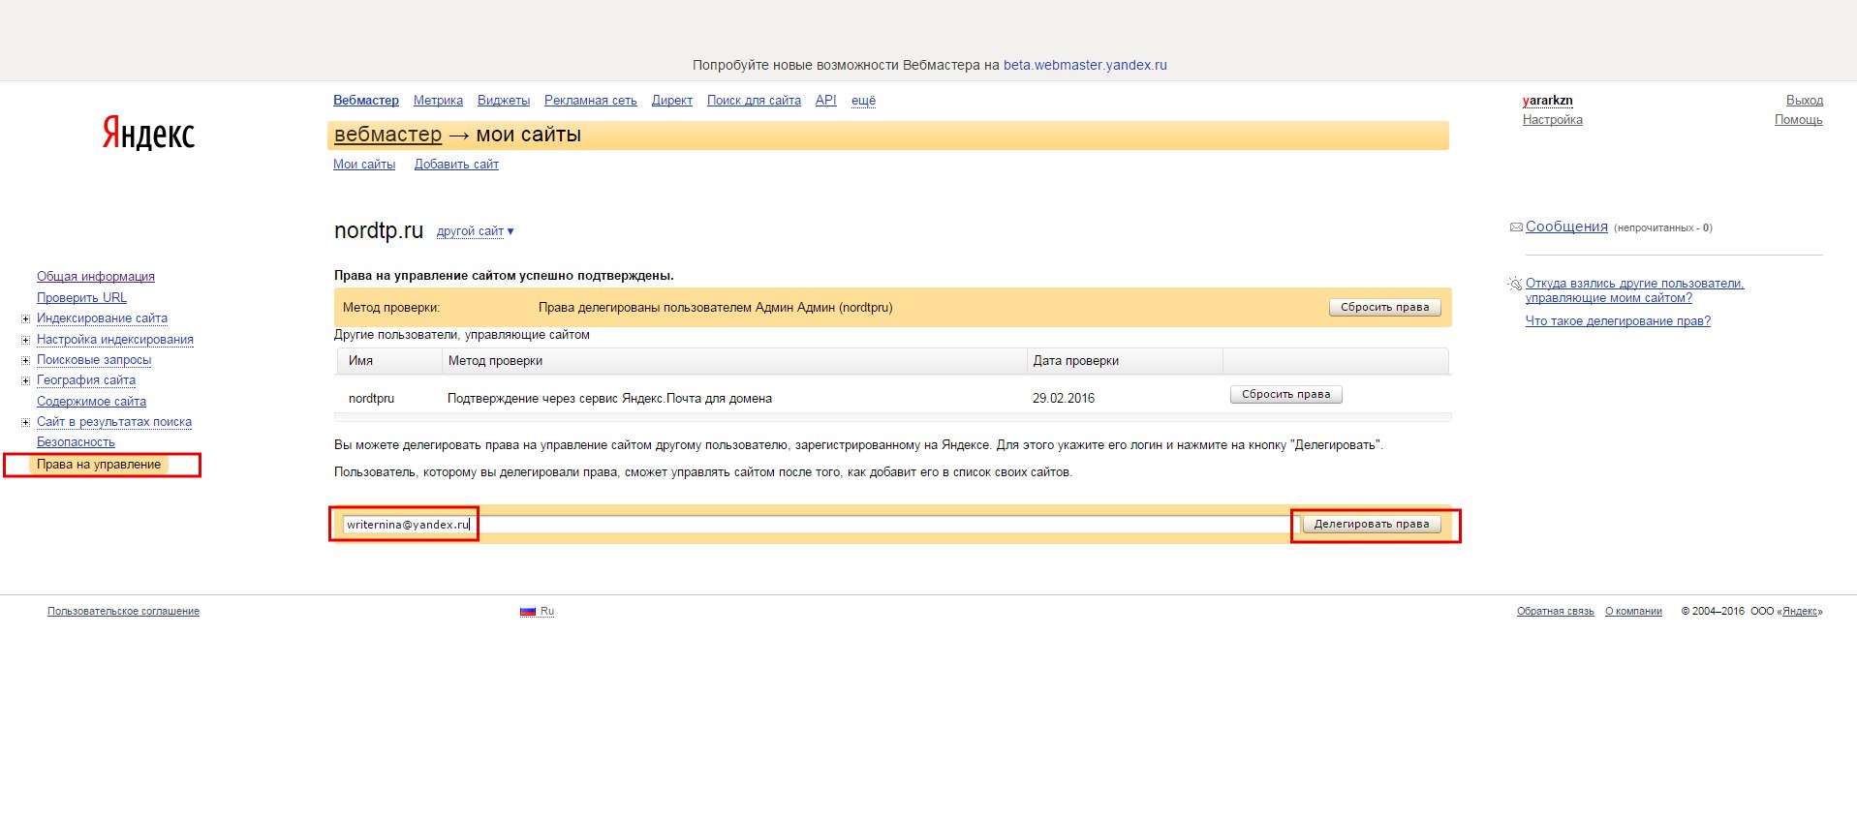Open the другой сайт dropdown
This screenshot has width=1857, height=816.
(475, 231)
